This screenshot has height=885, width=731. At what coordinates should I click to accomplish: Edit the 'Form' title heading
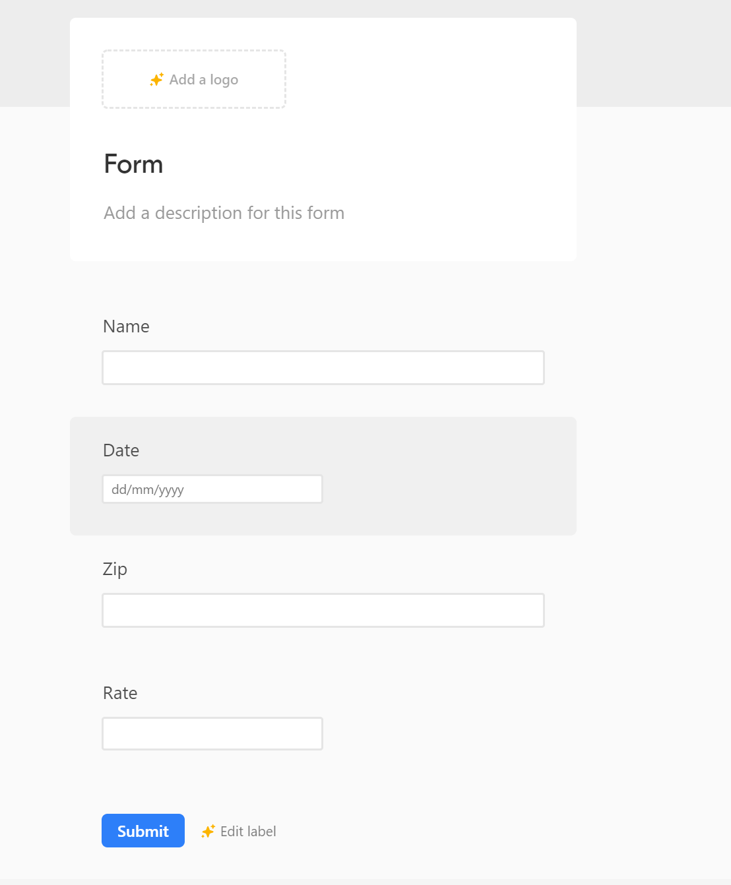coord(133,164)
